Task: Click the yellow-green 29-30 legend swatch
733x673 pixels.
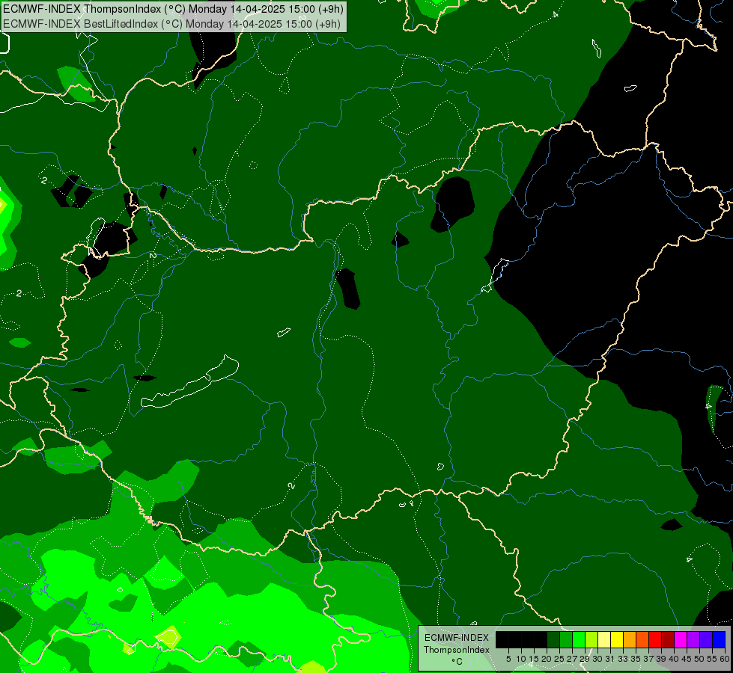Action: coord(591,639)
